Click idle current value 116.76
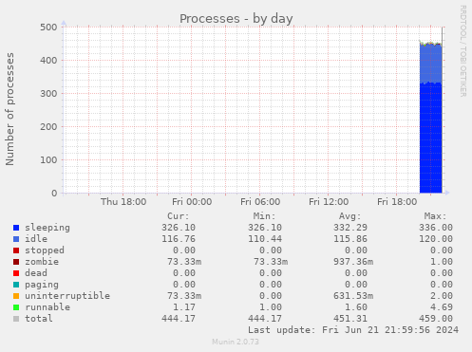This screenshot has width=472, height=352. (x=179, y=239)
